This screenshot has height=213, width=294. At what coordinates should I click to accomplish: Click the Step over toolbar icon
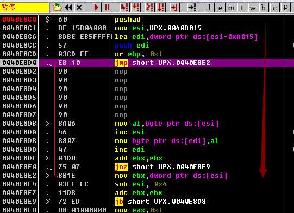point(135,8)
